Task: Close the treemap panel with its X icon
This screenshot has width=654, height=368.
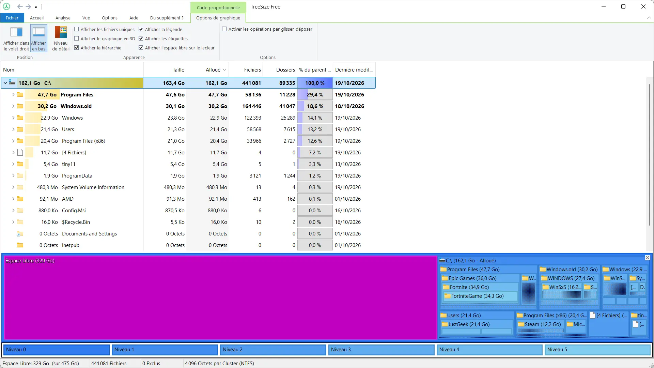Action: coord(648,258)
